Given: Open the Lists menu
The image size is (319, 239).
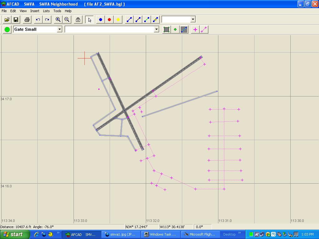Looking at the screenshot, I should (x=46, y=11).
